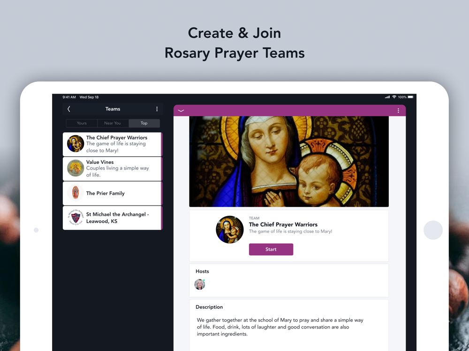The image size is (469, 351).
Task: Go back using the Teams back arrow
Action: (x=69, y=109)
